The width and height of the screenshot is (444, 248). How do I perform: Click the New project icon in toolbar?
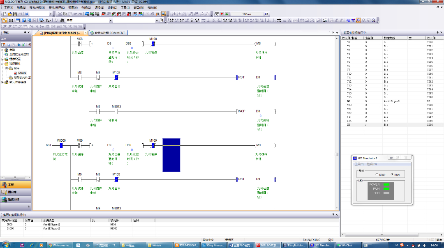coord(5,14)
